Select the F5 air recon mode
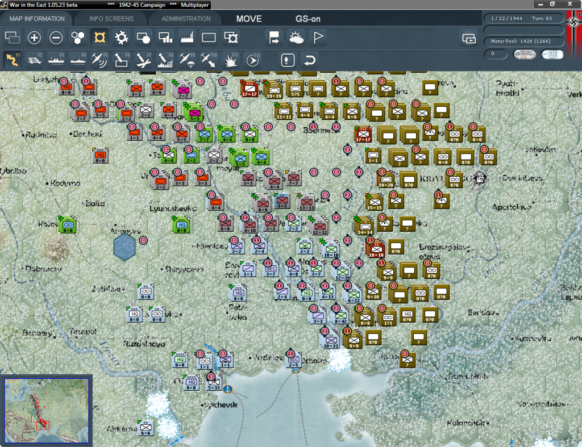 100,60
